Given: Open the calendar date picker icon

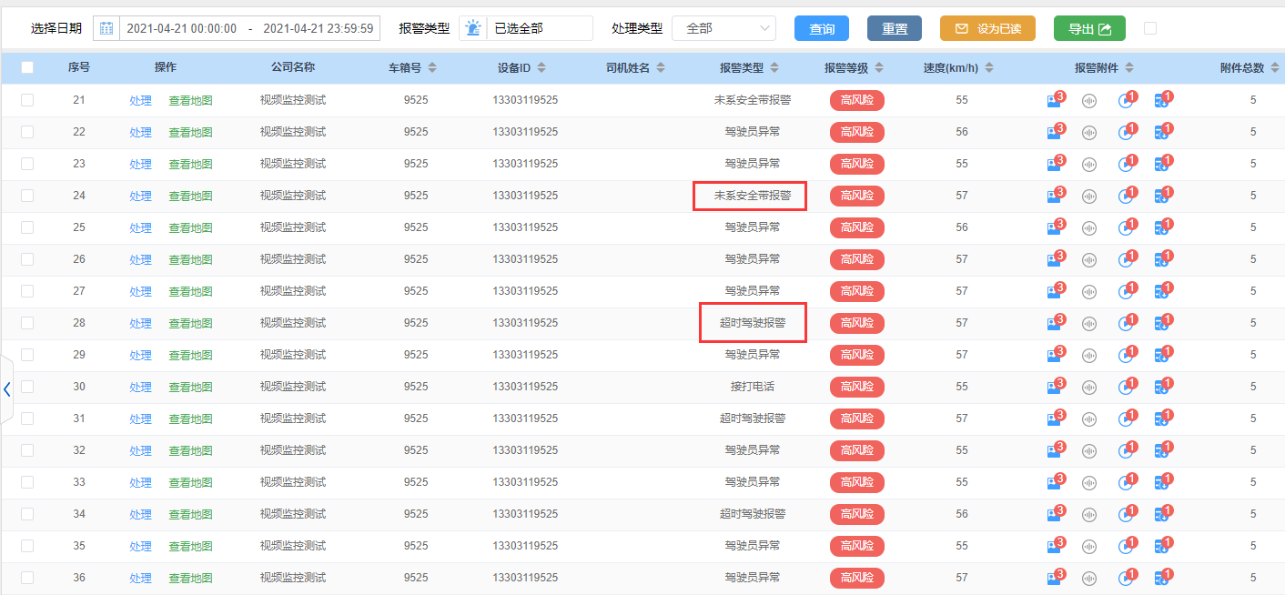Looking at the screenshot, I should [106, 28].
